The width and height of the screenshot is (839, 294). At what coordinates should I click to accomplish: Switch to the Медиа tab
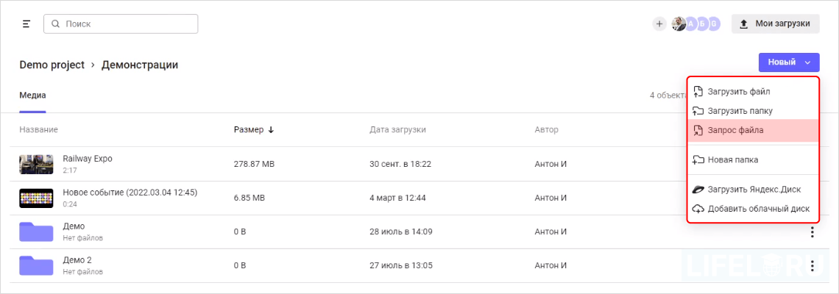pyautogui.click(x=32, y=96)
